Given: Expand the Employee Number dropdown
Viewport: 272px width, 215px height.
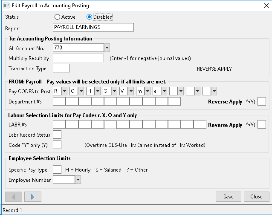Looking at the screenshot, I should click(x=78, y=180).
